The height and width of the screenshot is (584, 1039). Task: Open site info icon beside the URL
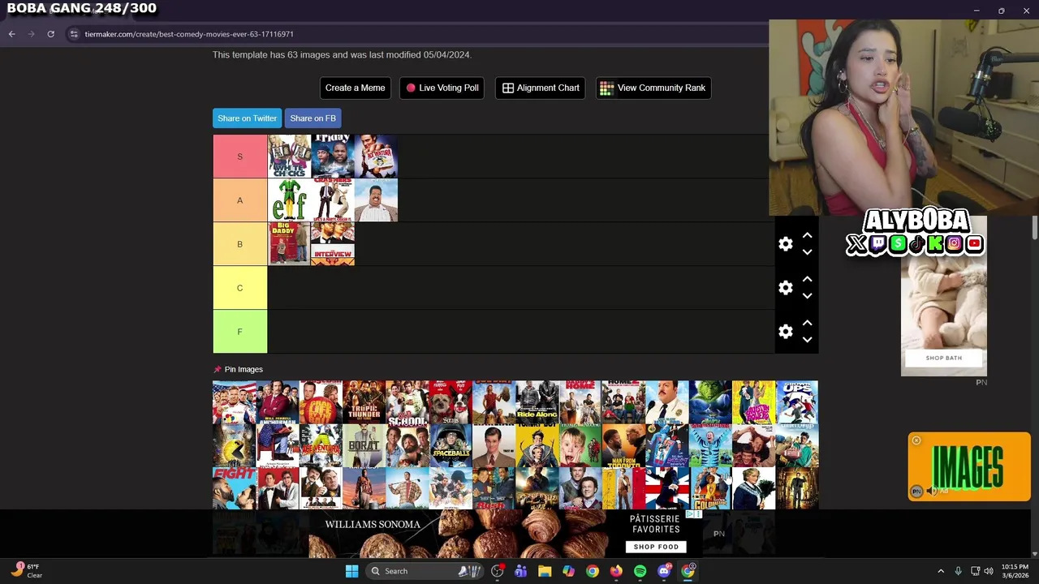pos(74,34)
